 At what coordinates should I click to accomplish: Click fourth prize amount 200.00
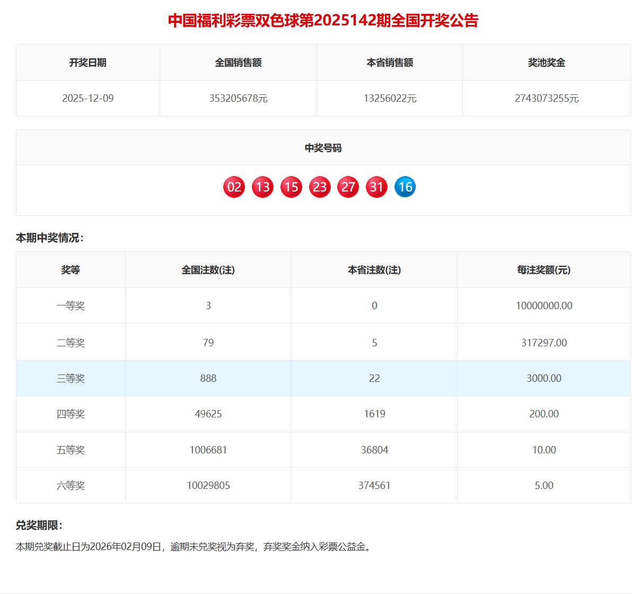point(544,414)
